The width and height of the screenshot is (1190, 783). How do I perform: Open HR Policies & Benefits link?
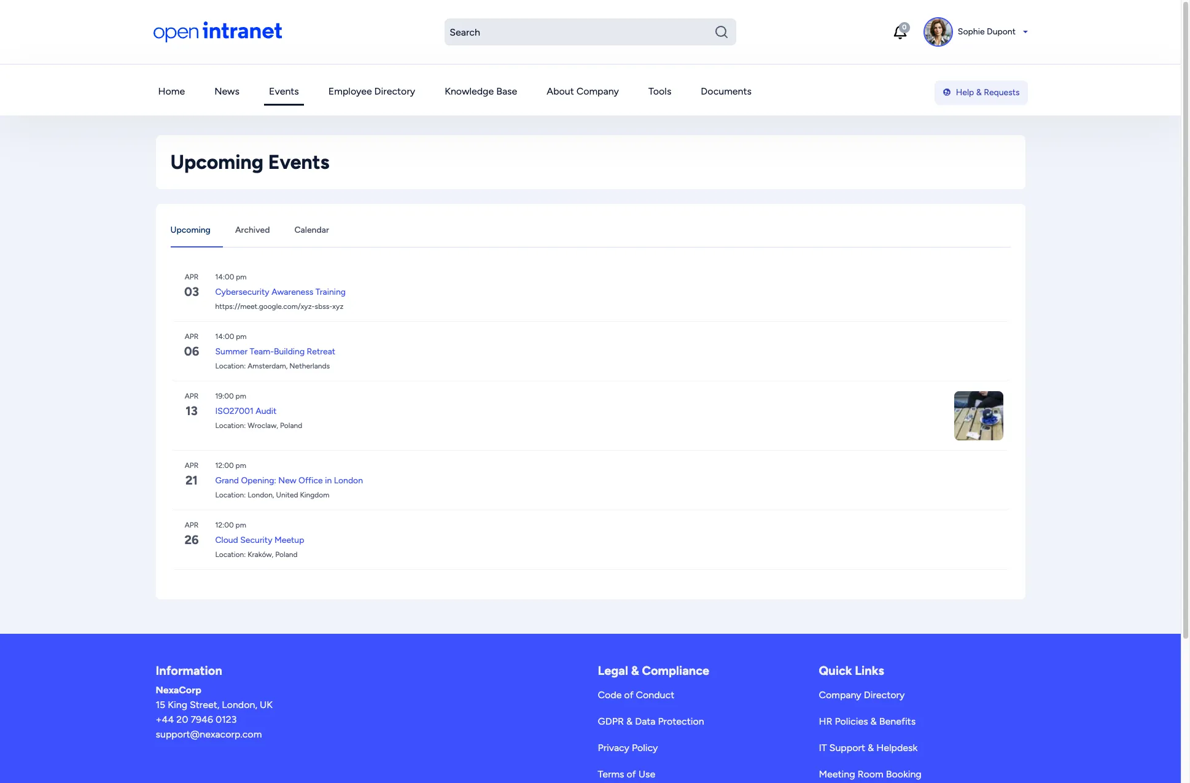(x=867, y=722)
